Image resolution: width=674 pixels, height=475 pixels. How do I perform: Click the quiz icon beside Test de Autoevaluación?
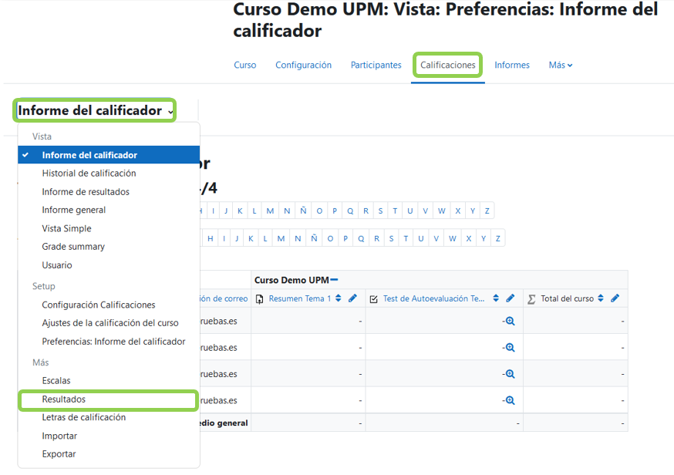pos(373,298)
